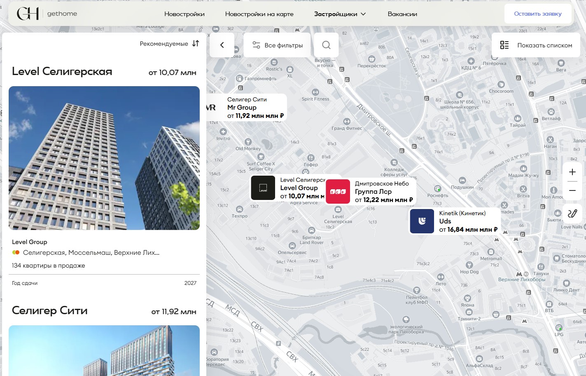The width and height of the screenshot is (586, 376).
Task: Click the КДЦ № 6 medical icon
Action: 471,61
